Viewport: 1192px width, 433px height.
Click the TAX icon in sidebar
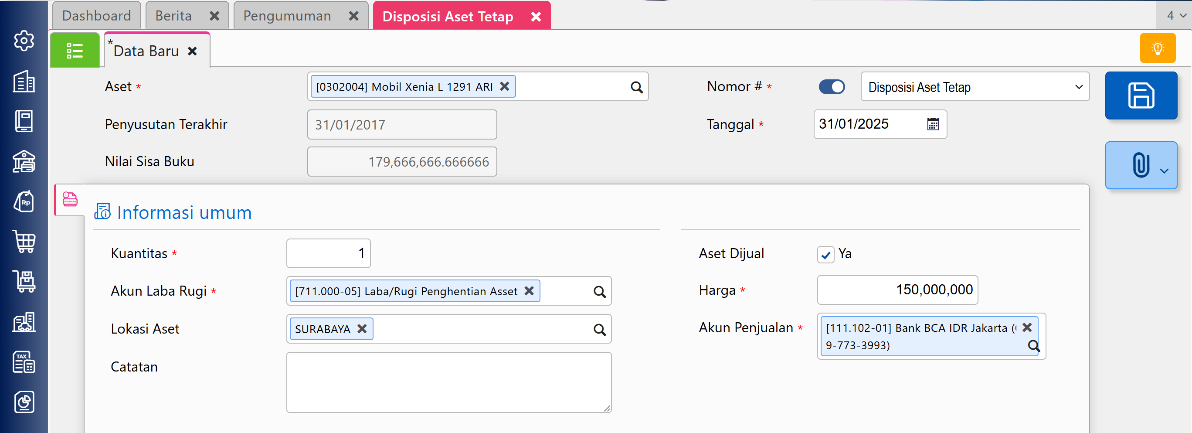(x=24, y=361)
